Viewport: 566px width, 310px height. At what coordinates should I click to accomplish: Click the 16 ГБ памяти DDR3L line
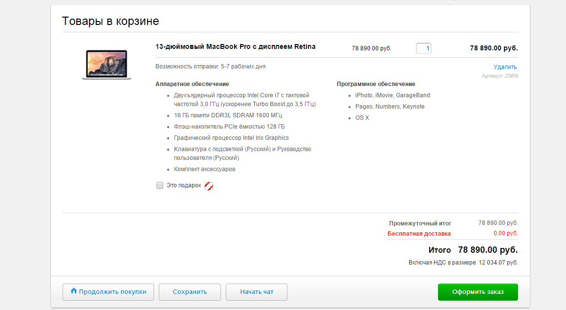(x=228, y=115)
